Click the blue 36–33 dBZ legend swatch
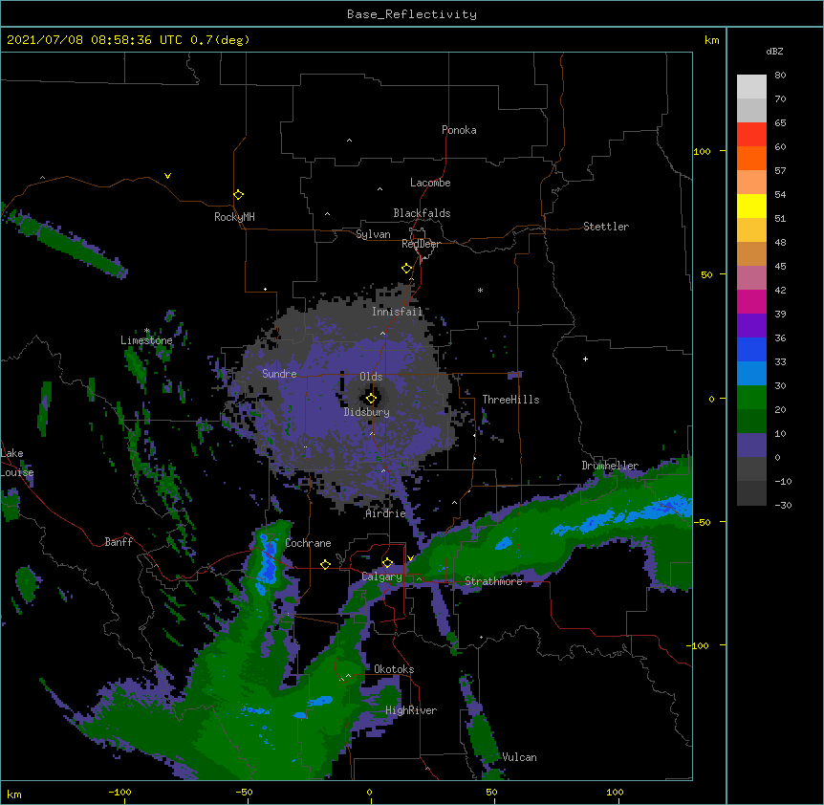824x805 pixels. coord(751,350)
